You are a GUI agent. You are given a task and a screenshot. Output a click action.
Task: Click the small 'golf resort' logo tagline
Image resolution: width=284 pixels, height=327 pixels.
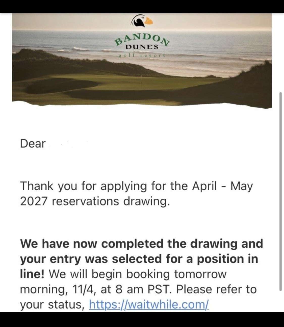pos(142,55)
